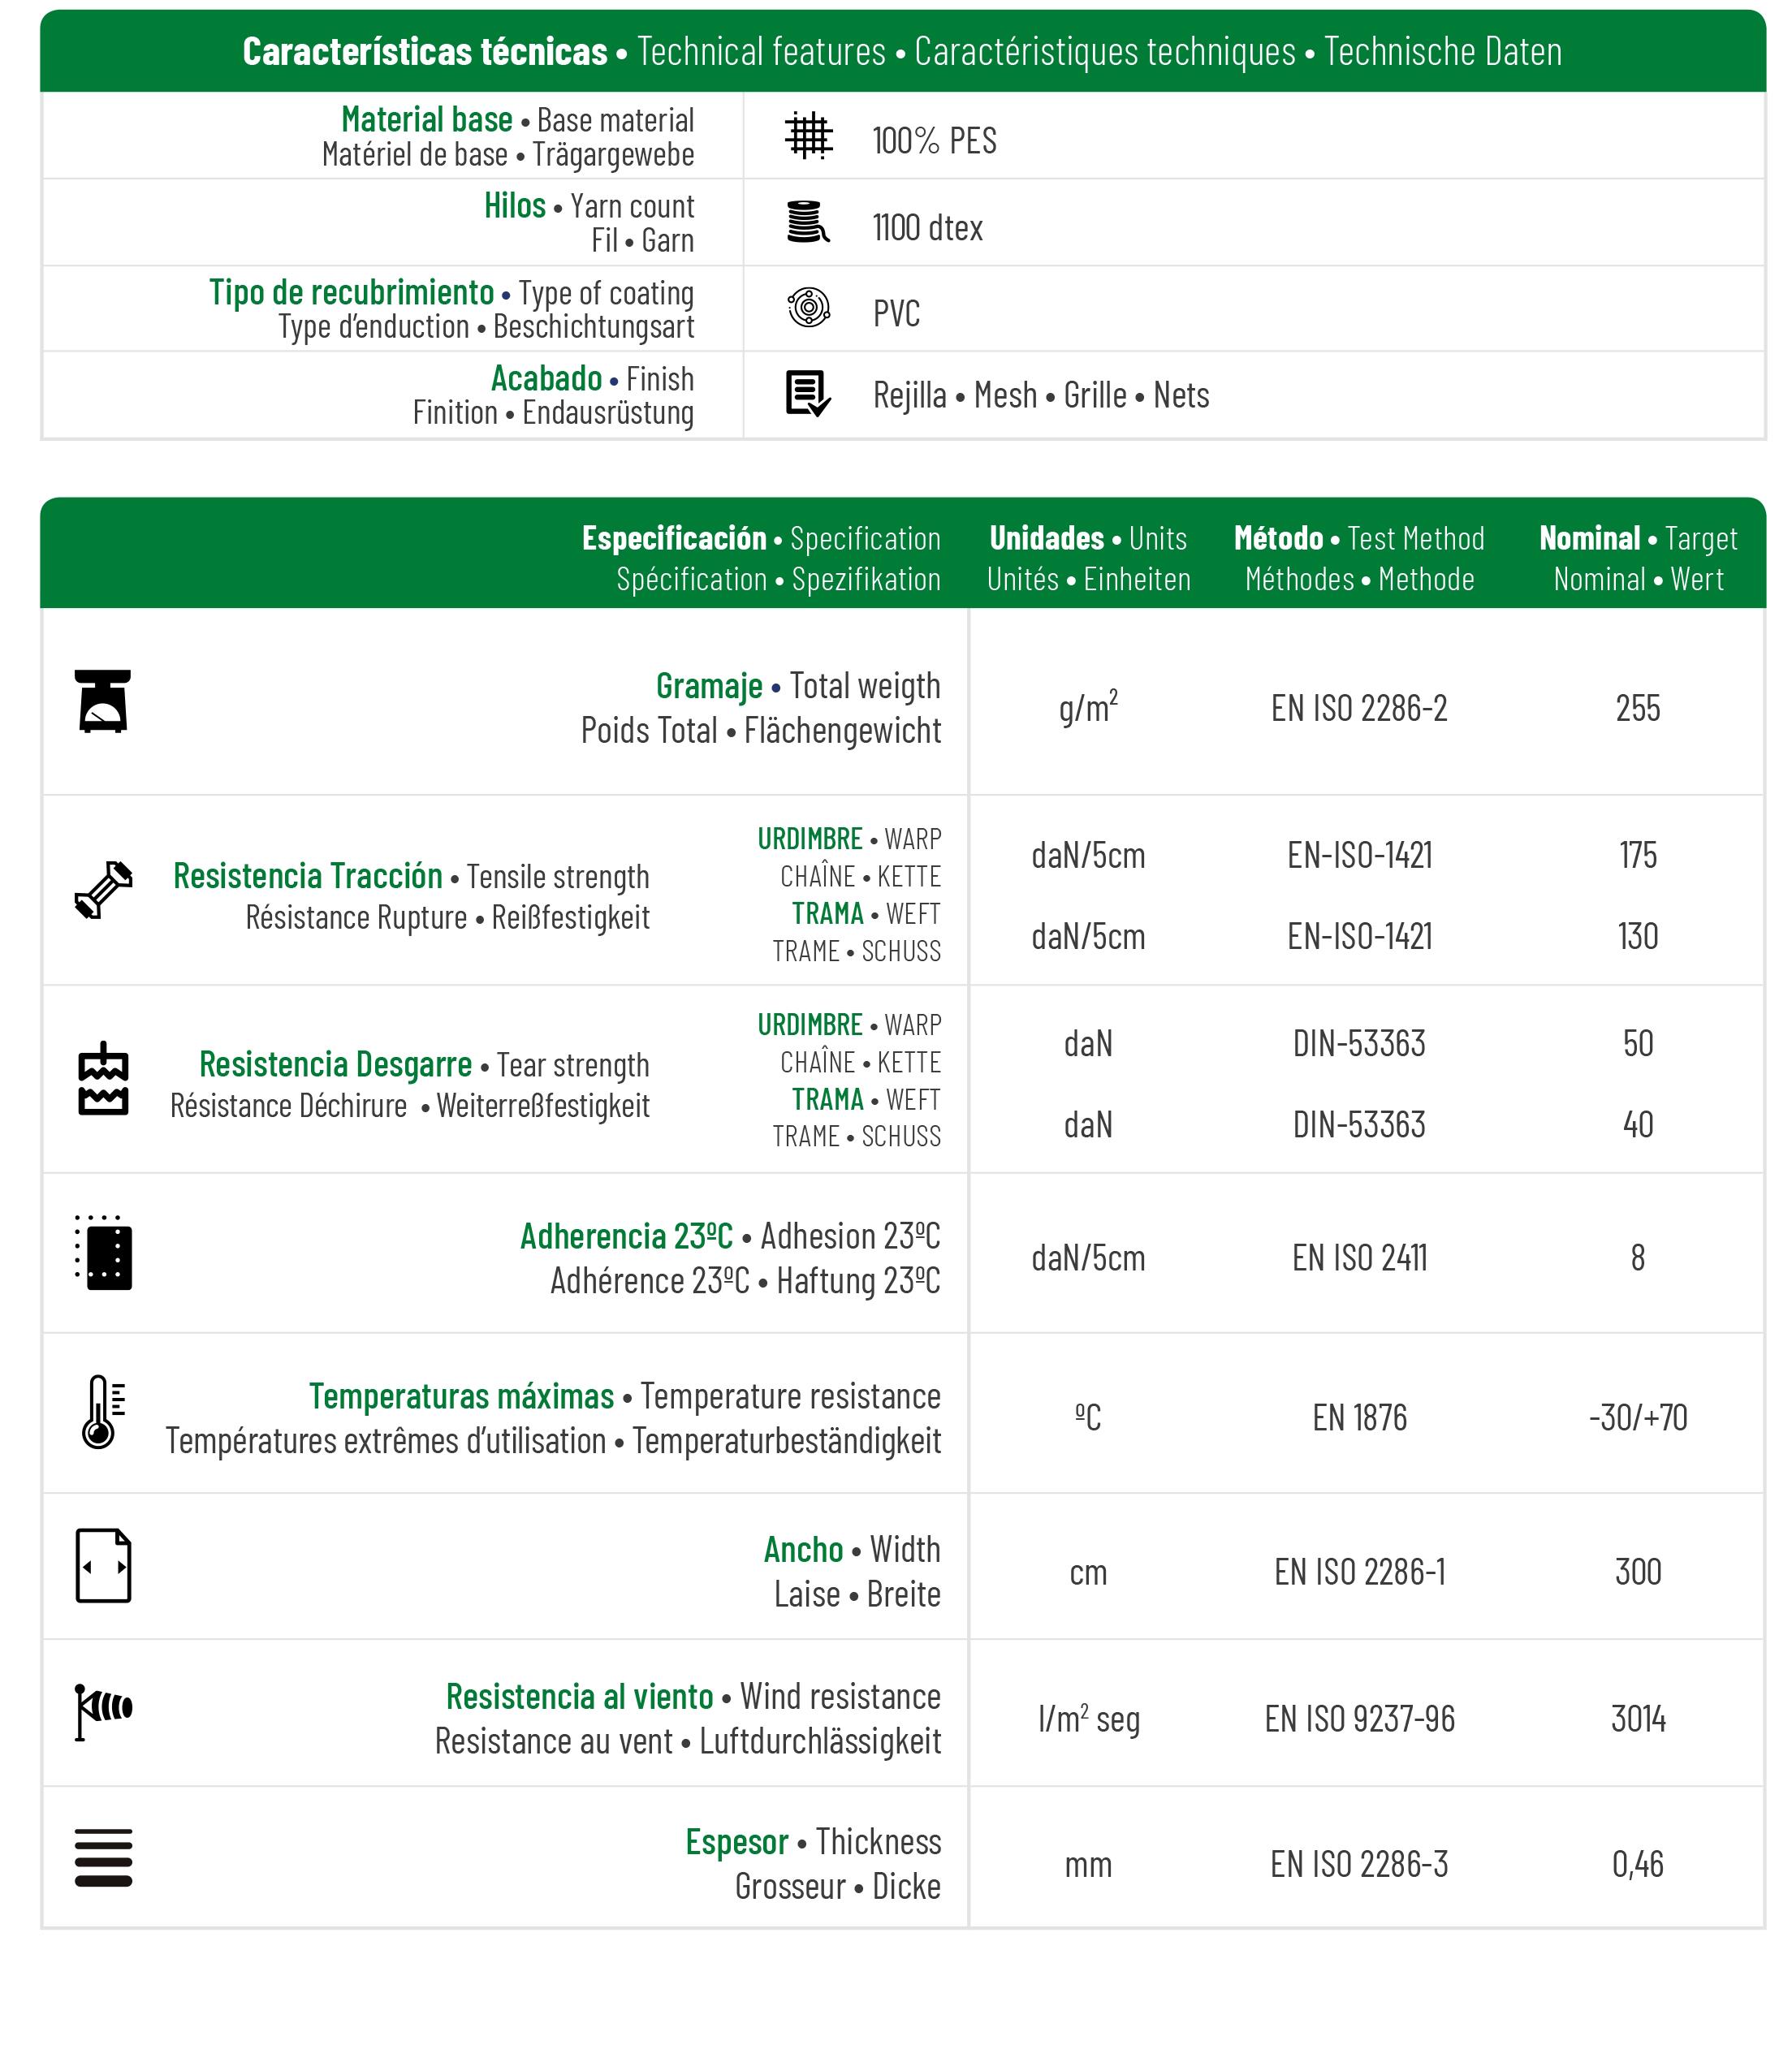Click the weighing scale icon for Gramaje

103,701
